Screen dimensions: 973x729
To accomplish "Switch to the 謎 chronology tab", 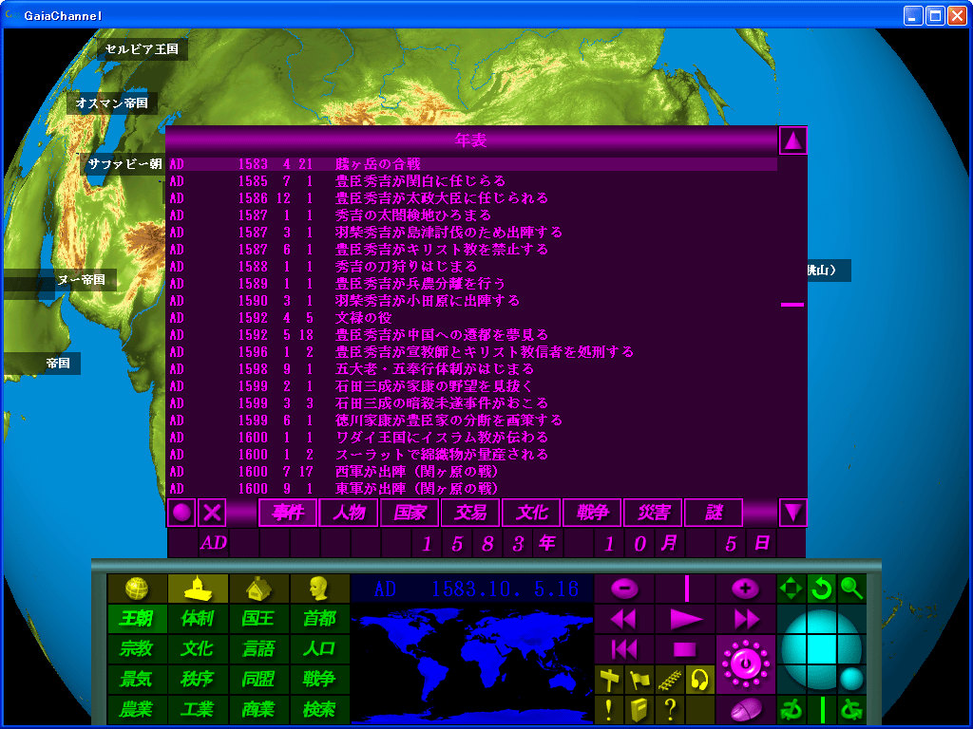I will [714, 513].
